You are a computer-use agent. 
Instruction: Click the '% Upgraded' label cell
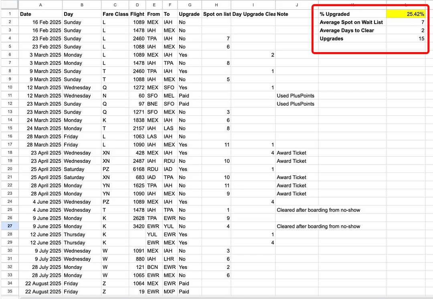click(352, 14)
